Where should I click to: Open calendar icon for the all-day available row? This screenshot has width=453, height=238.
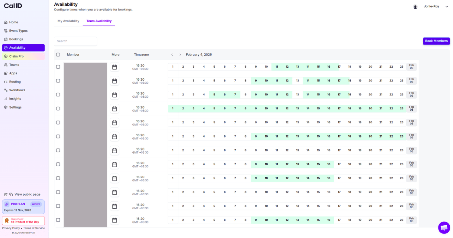(114, 109)
